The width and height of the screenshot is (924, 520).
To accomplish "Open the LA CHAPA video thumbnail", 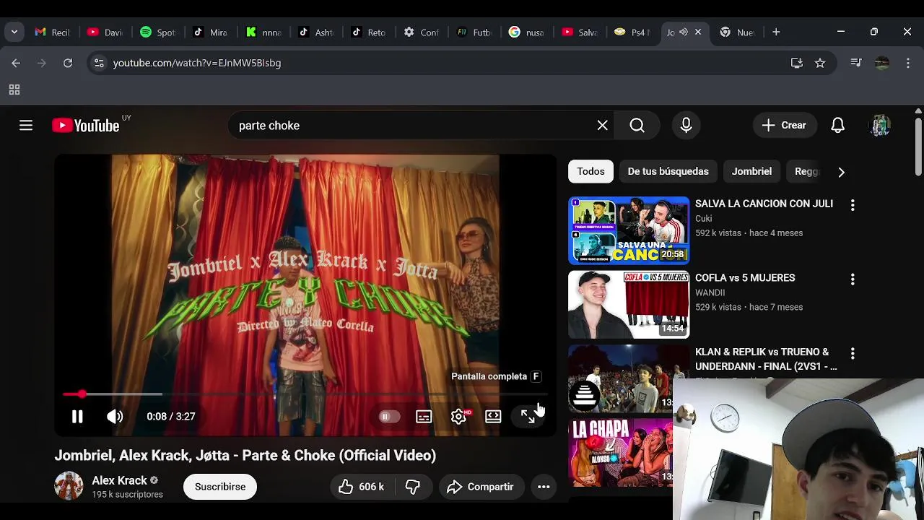I will (621, 453).
